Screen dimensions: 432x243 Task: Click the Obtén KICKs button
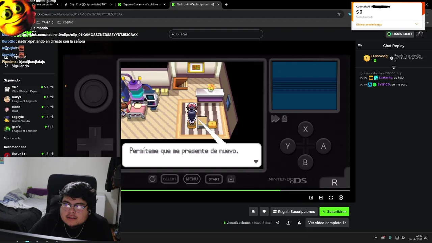(400, 34)
